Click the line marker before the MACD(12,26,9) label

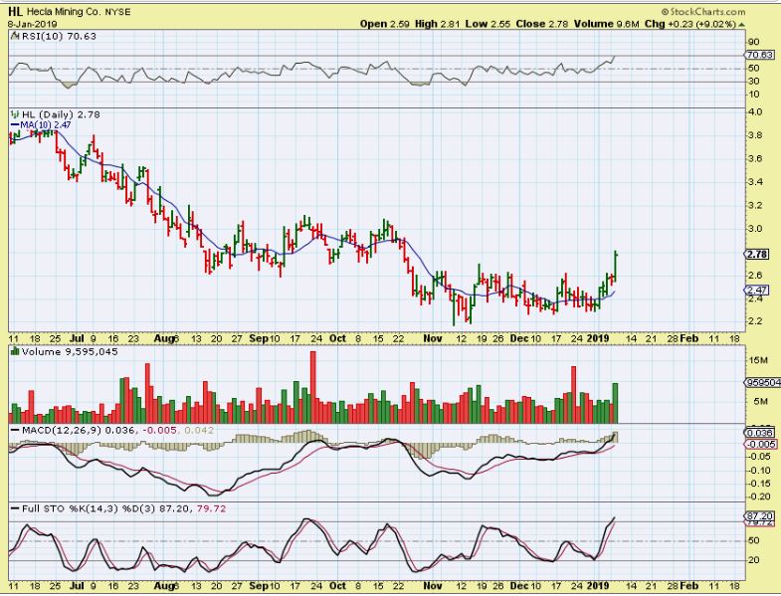[15, 430]
